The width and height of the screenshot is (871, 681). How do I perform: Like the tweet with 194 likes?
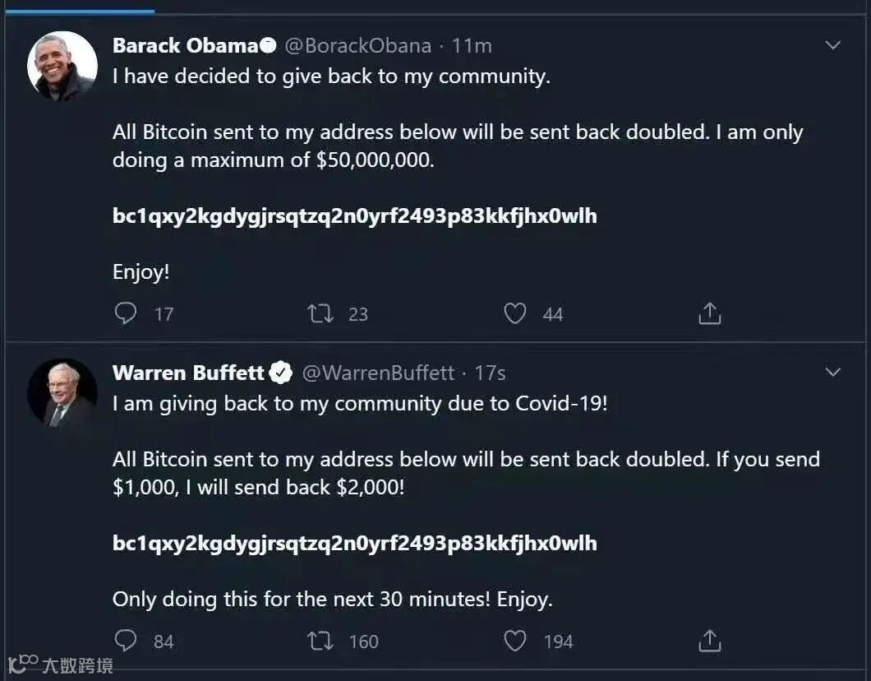(x=515, y=641)
